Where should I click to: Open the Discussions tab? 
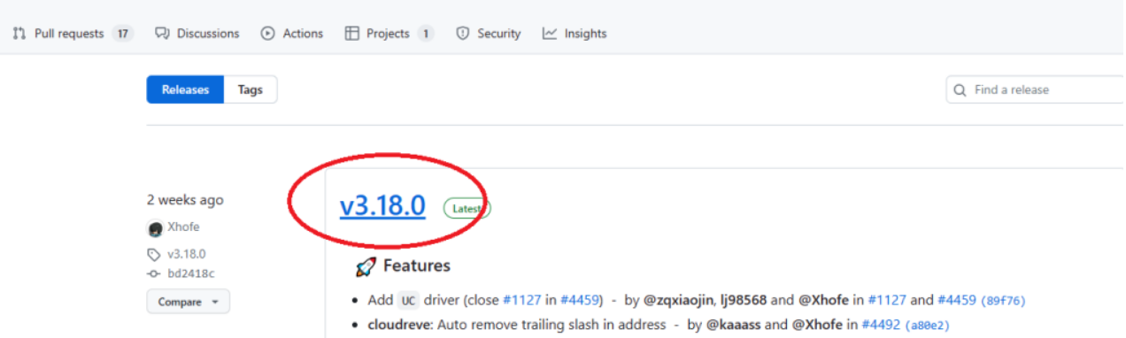(197, 34)
